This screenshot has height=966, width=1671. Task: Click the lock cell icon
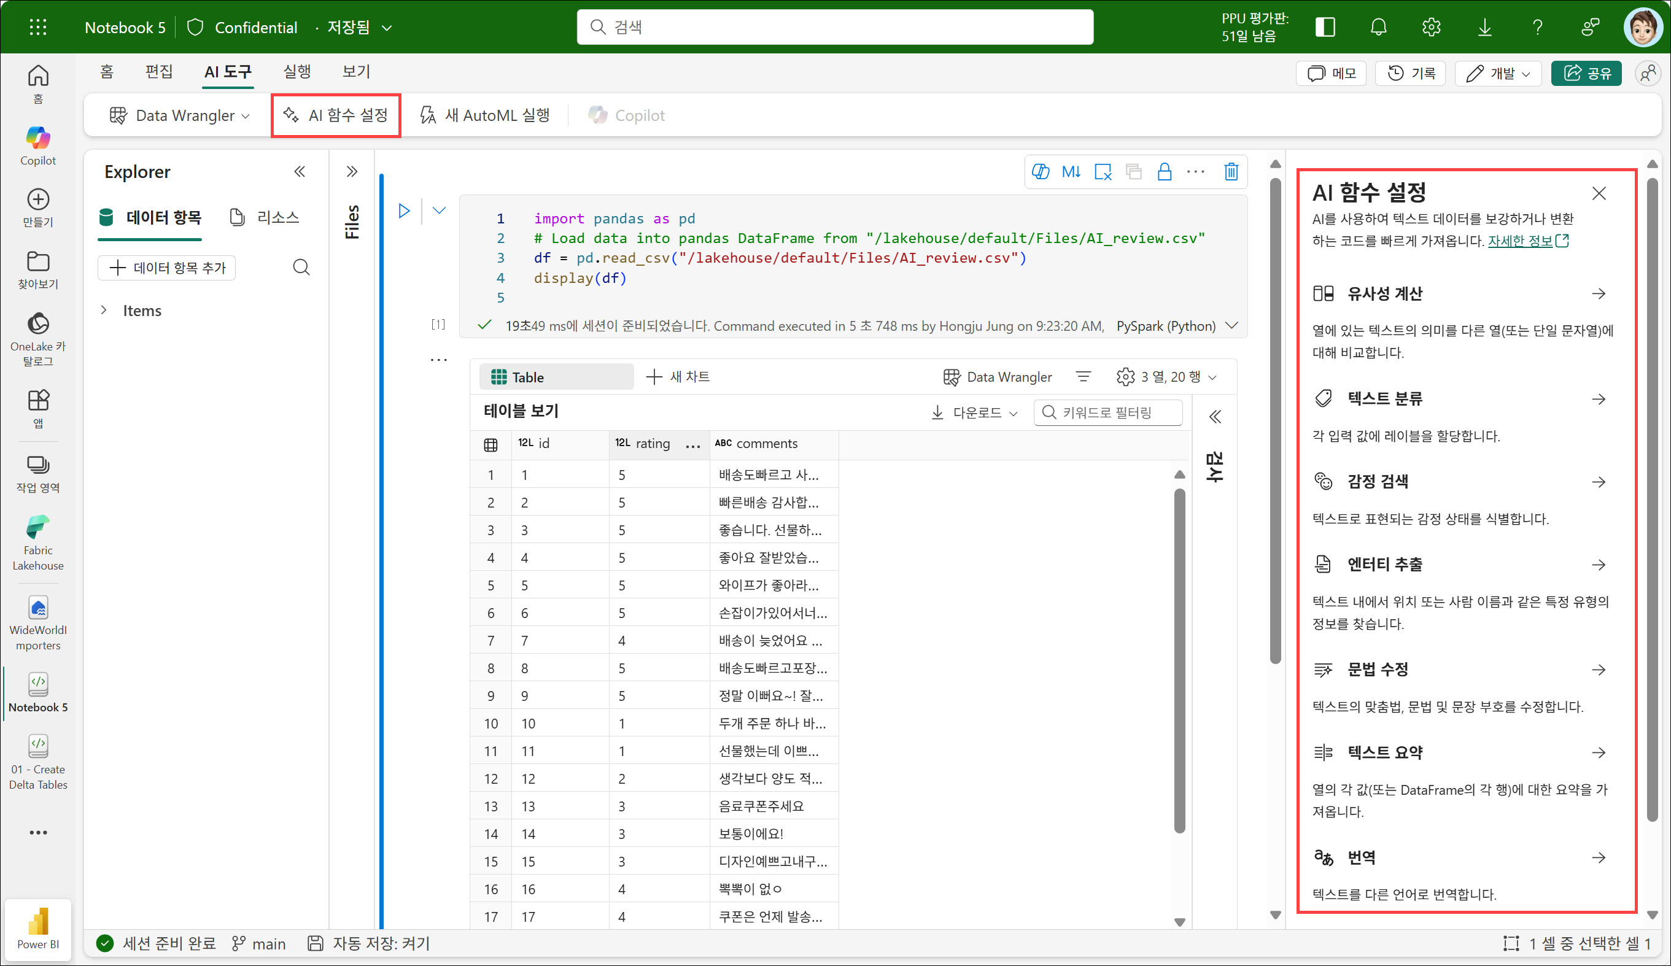[x=1165, y=172]
